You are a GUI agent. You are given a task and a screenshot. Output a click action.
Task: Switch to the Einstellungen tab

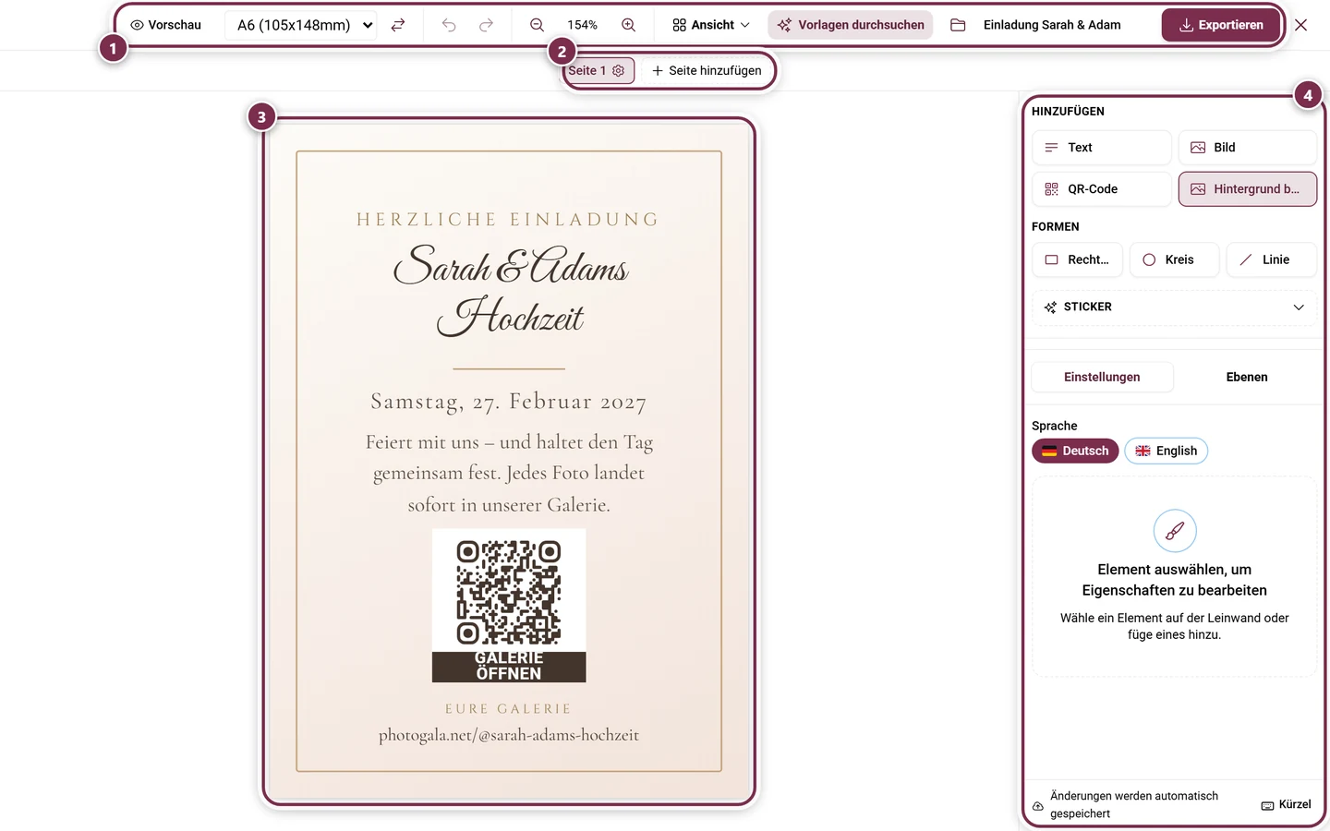(x=1102, y=377)
